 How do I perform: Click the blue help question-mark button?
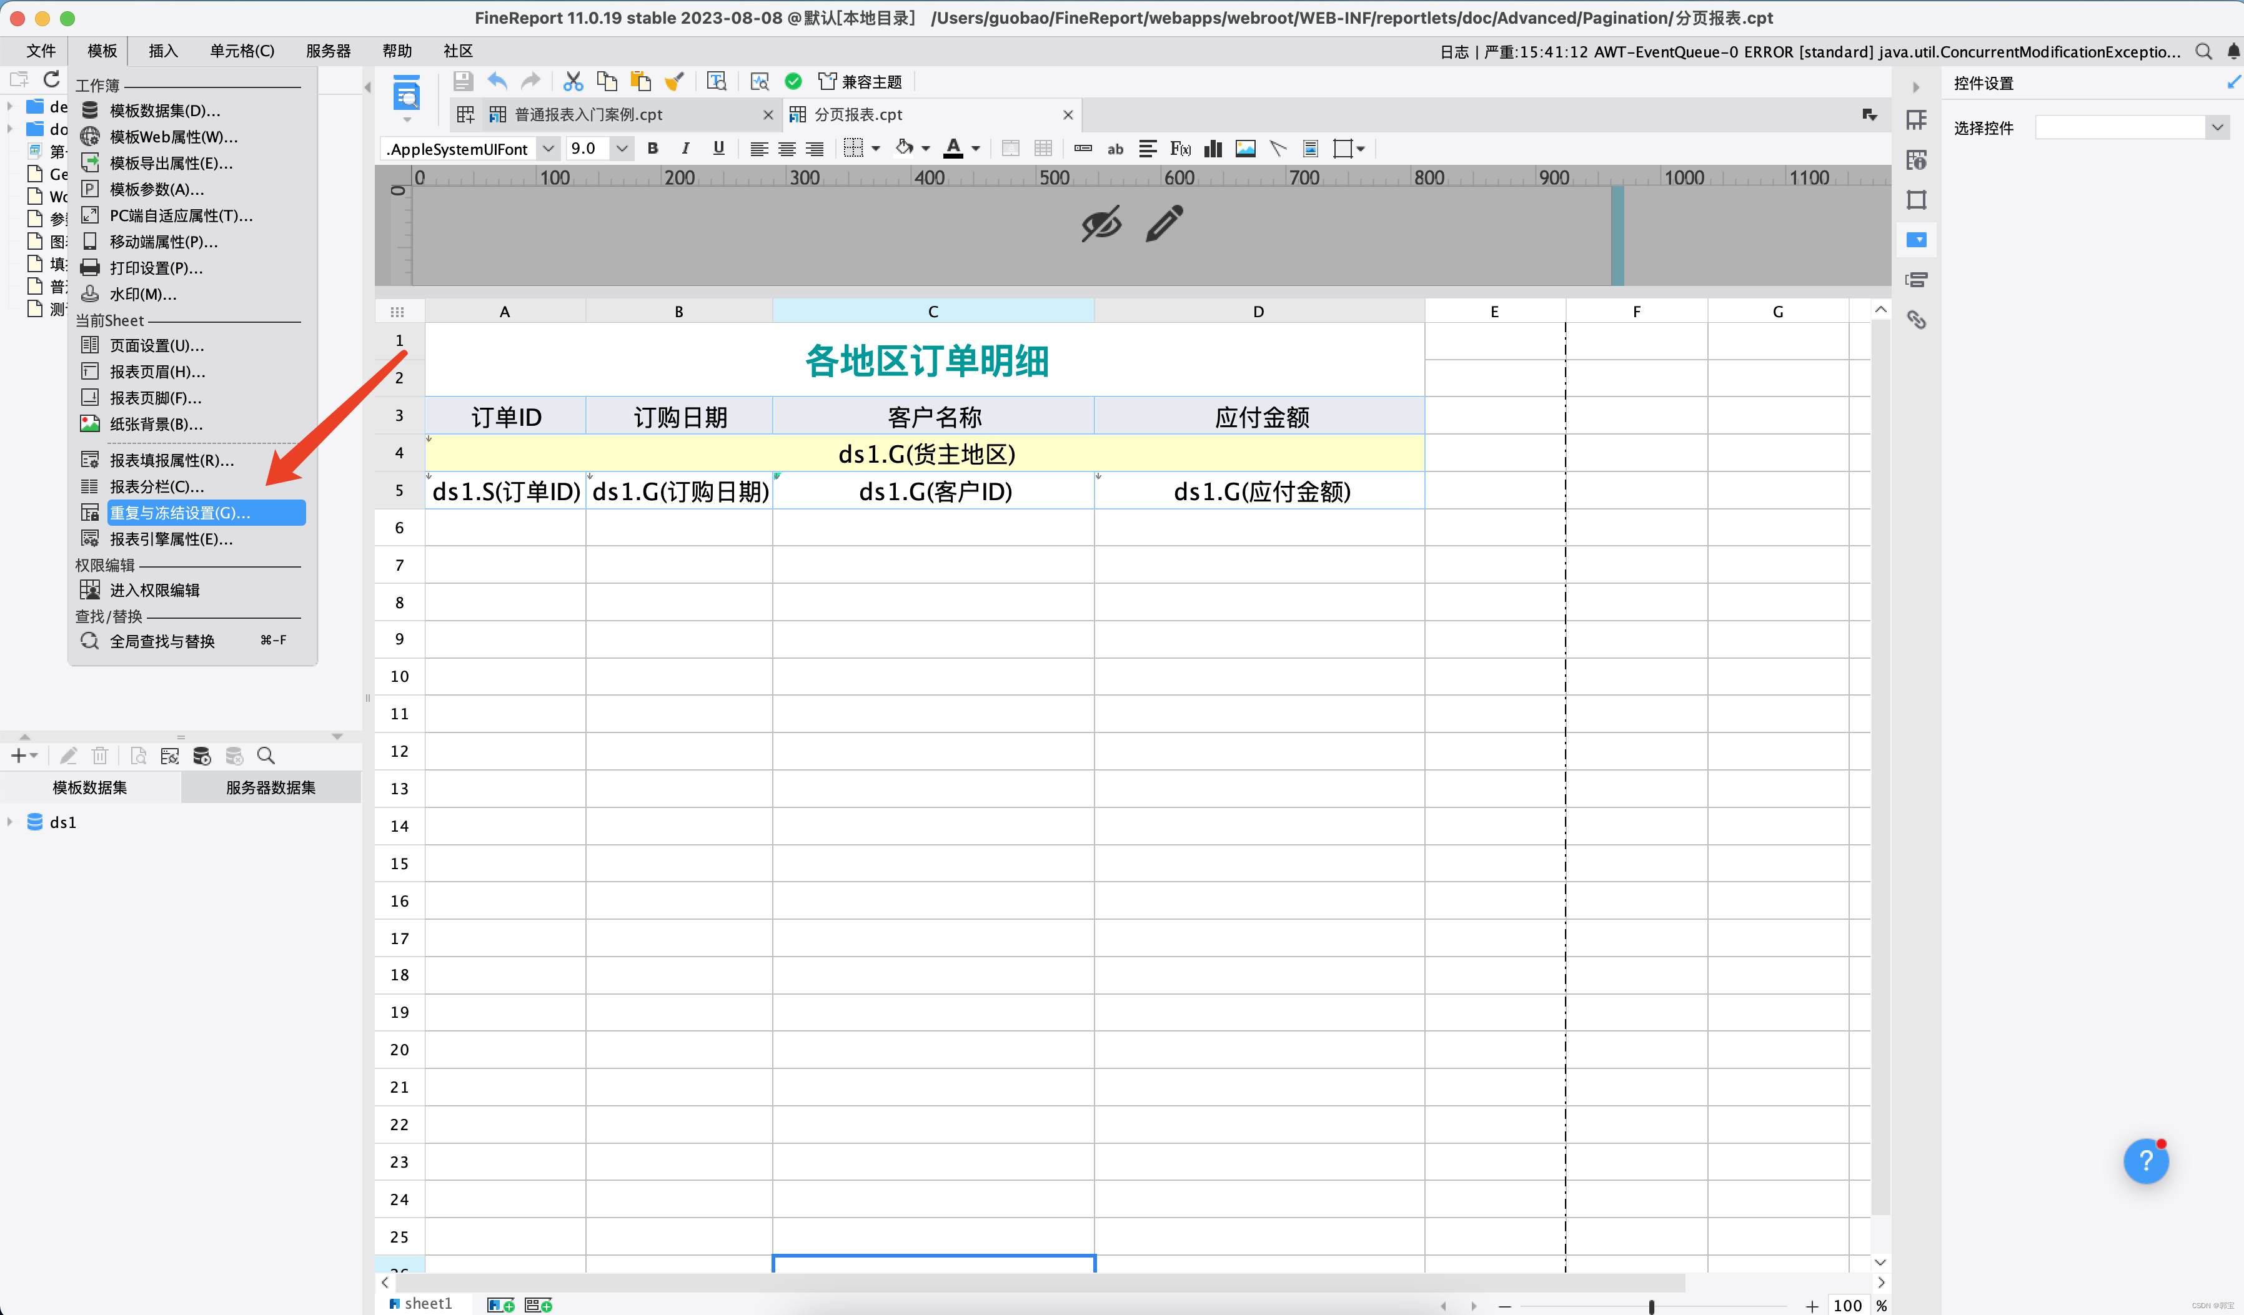[x=2145, y=1161]
